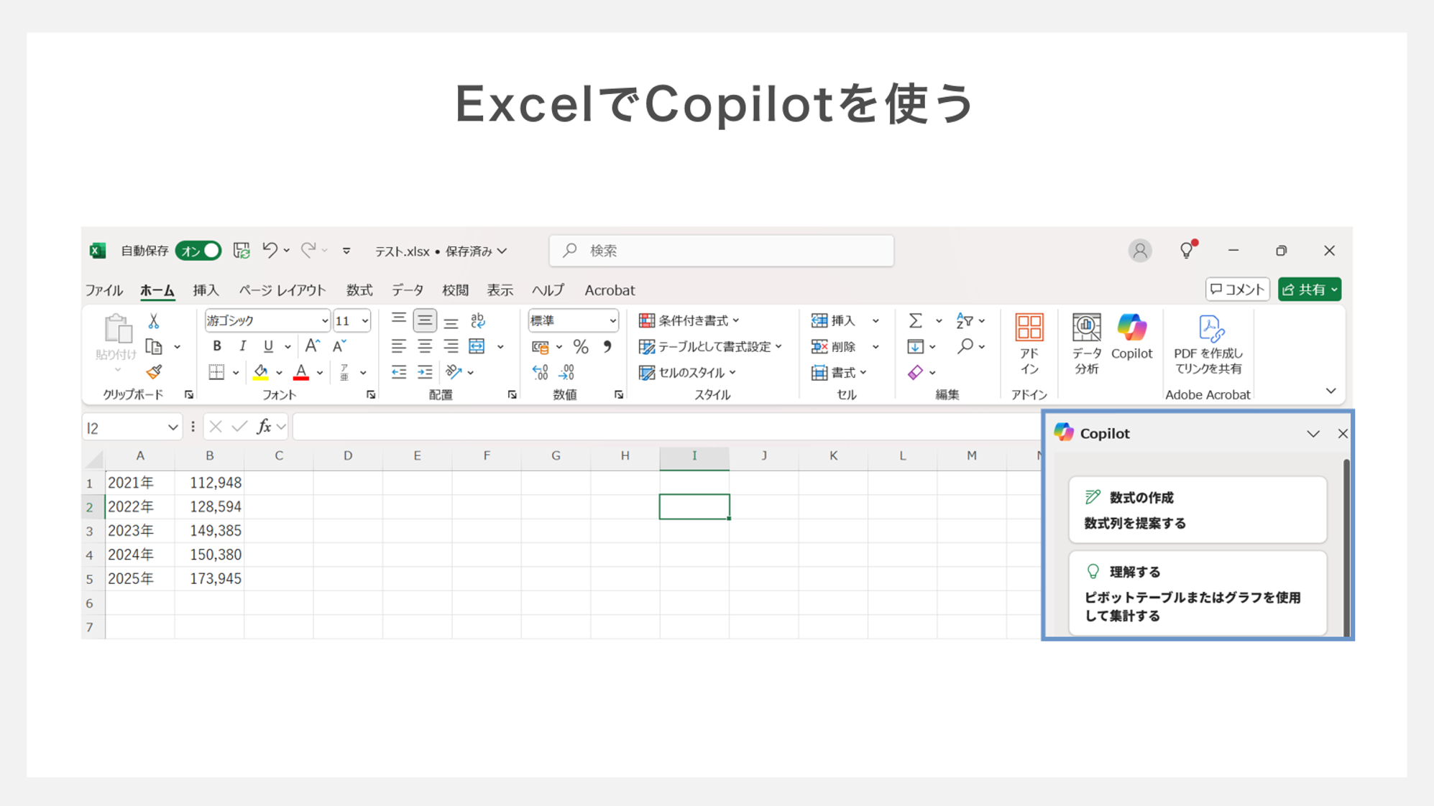Toggle Italic formatting

[243, 346]
